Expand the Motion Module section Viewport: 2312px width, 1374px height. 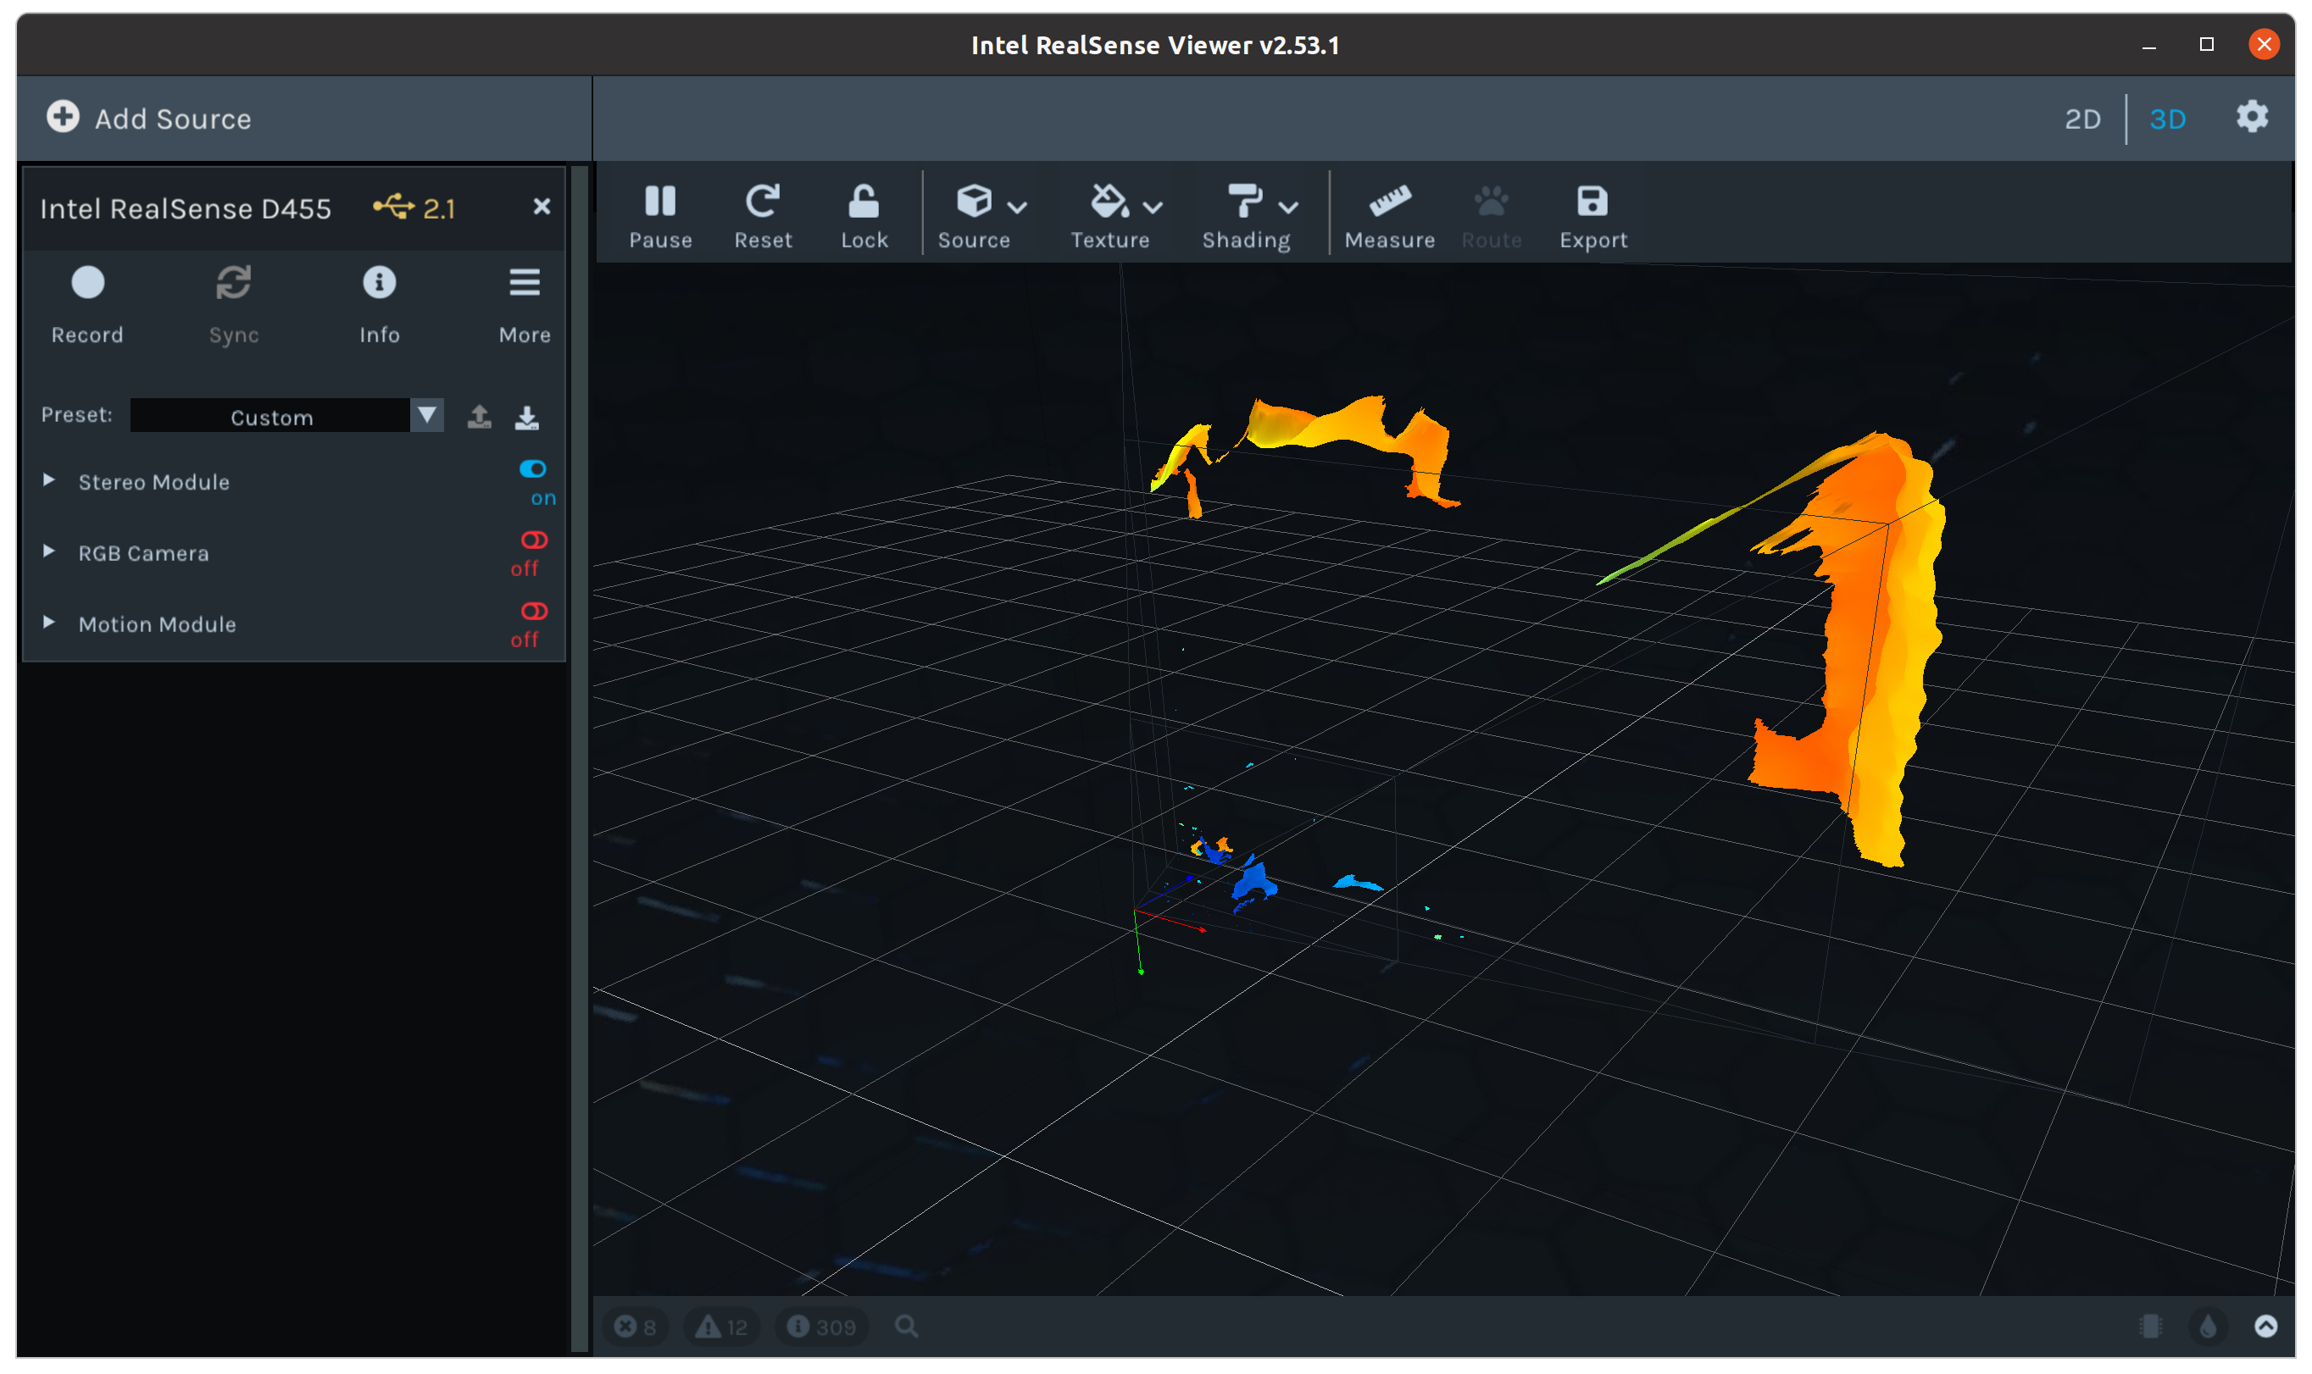(49, 622)
